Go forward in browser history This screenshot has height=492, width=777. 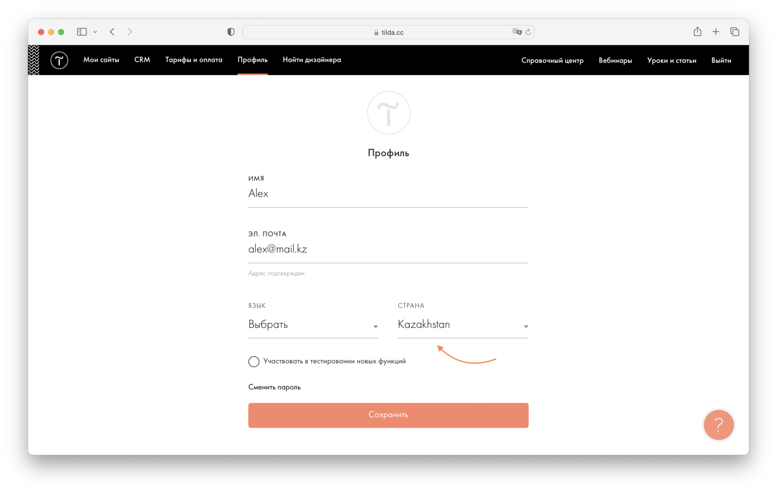[130, 32]
